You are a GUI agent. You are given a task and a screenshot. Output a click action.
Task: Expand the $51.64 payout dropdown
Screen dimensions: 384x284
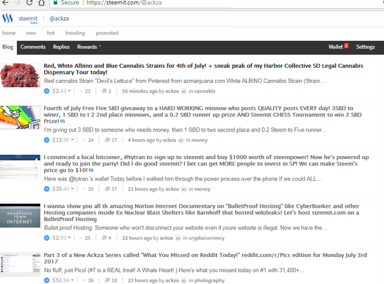(63, 280)
